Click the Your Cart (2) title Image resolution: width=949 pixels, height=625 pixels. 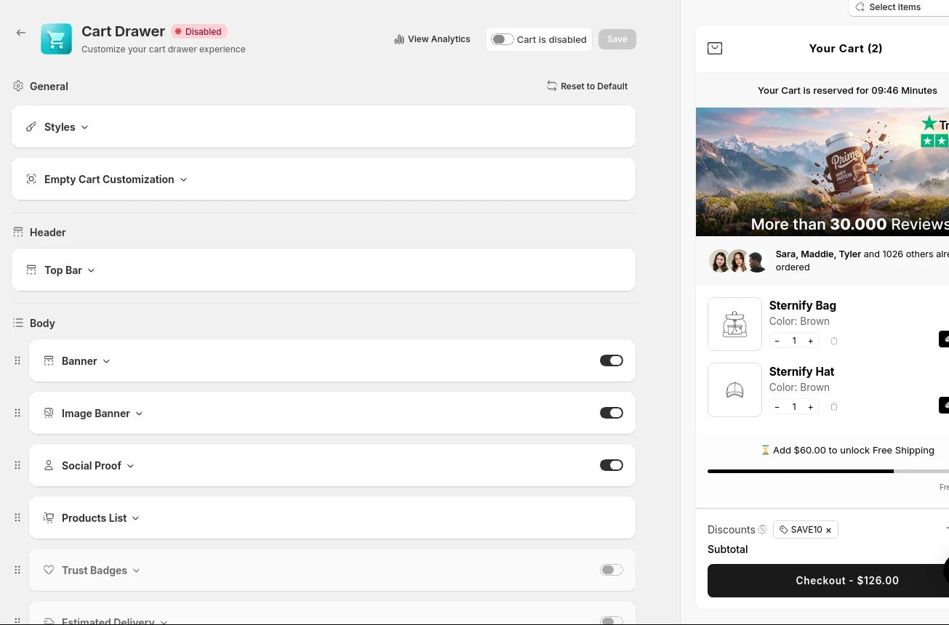click(846, 49)
